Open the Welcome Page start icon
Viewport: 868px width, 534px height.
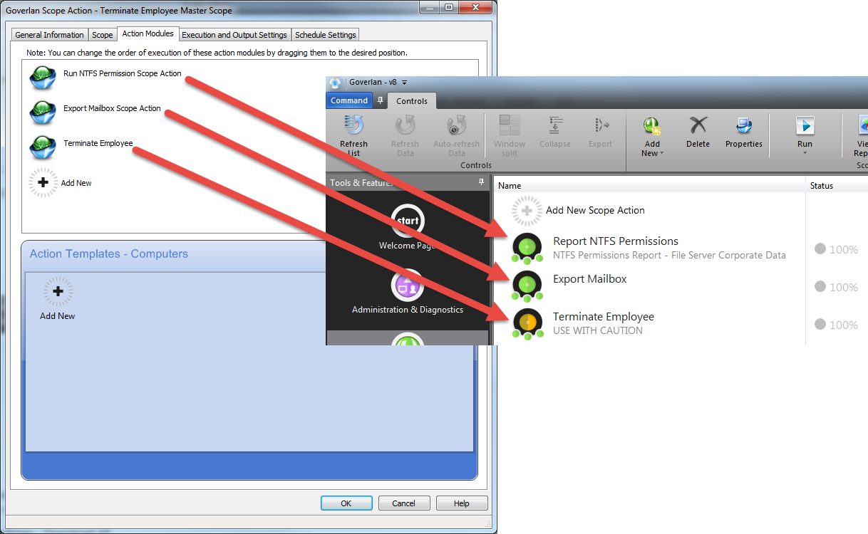[408, 221]
